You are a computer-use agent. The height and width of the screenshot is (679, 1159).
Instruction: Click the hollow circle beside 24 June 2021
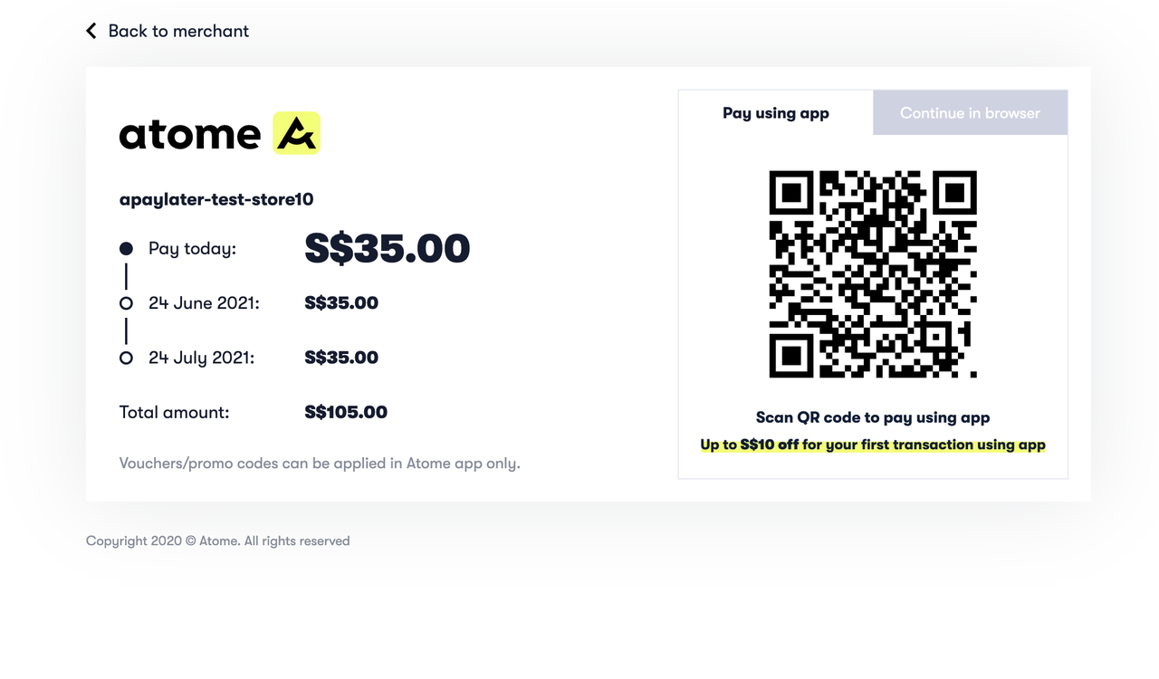[126, 302]
